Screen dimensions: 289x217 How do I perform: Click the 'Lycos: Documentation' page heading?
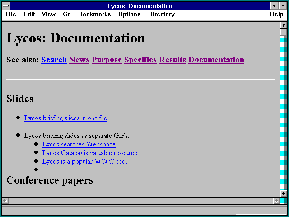[76, 38]
